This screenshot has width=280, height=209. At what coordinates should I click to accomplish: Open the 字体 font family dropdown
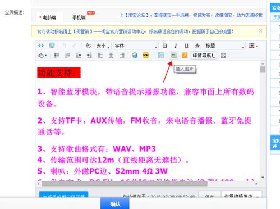click(x=136, y=46)
